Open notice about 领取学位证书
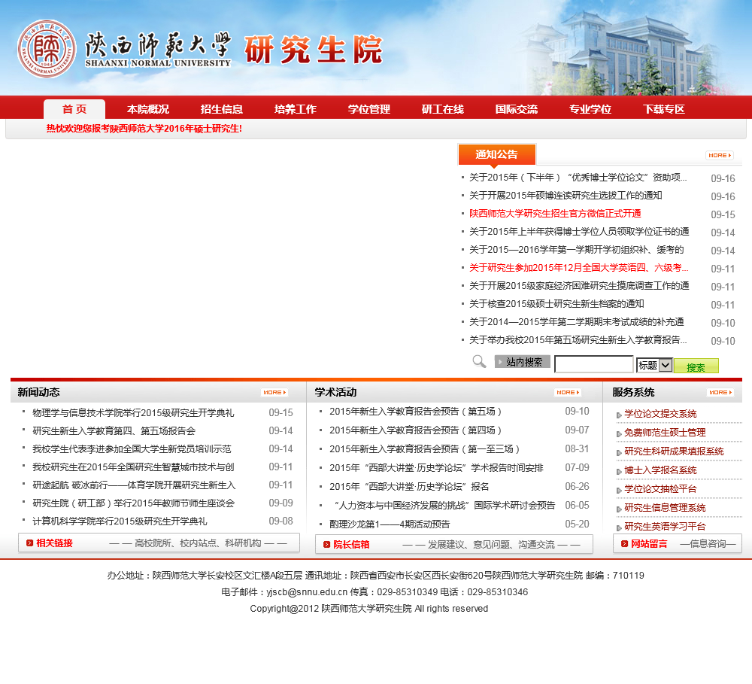Image resolution: width=752 pixels, height=684 pixels. [579, 232]
